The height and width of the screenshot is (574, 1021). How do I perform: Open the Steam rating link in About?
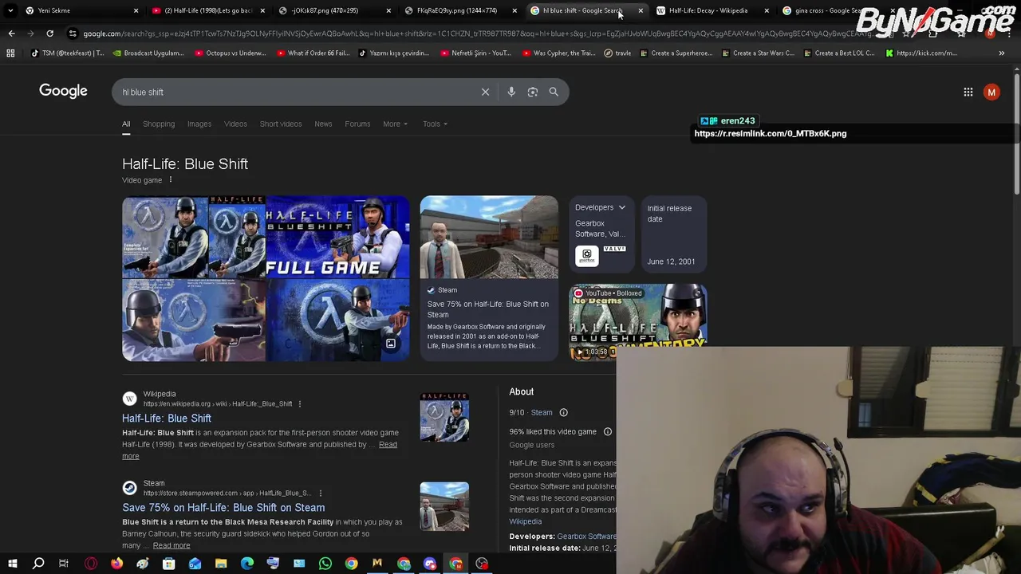coord(542,412)
